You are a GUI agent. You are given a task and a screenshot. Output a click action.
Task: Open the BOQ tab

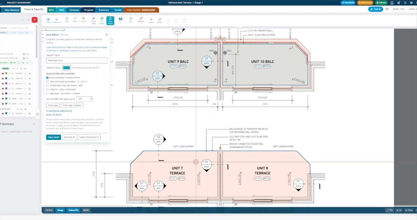(x=51, y=10)
